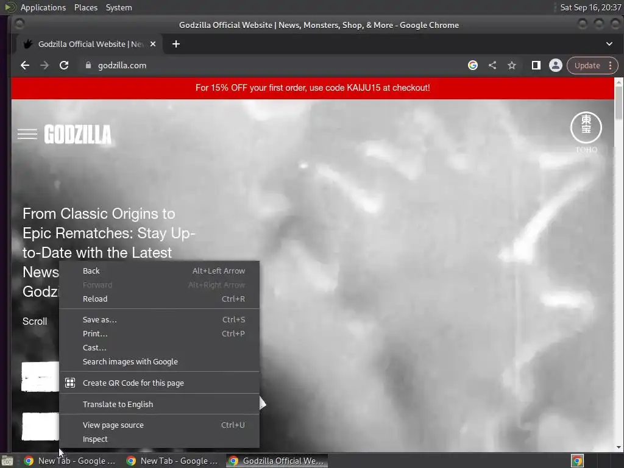Select Cast… in the context menu
The width and height of the screenshot is (624, 468).
(159, 347)
